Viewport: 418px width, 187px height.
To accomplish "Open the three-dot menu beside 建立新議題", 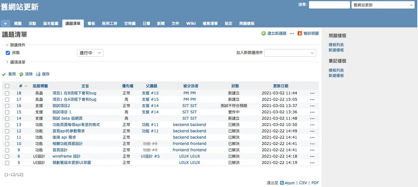I will coord(292,34).
